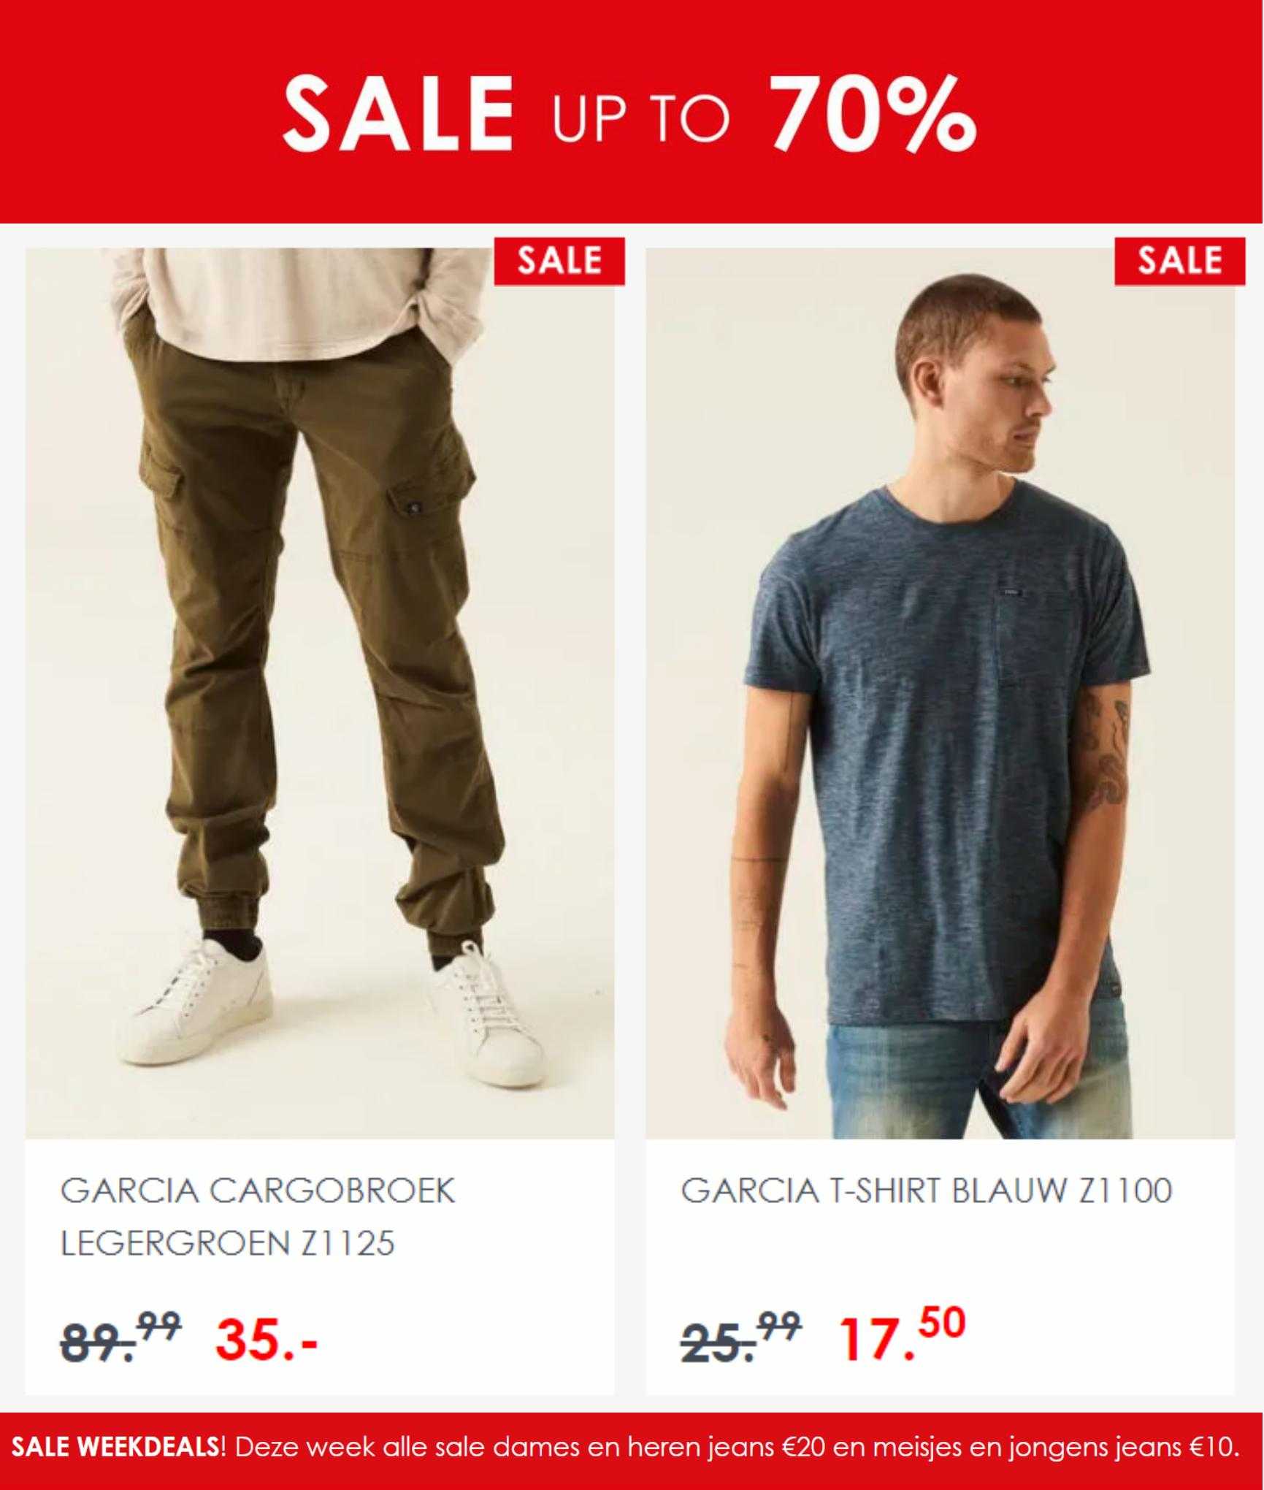This screenshot has height=1490, width=1264.
Task: Click the SALE badge on blue T-shirt
Action: (1179, 261)
